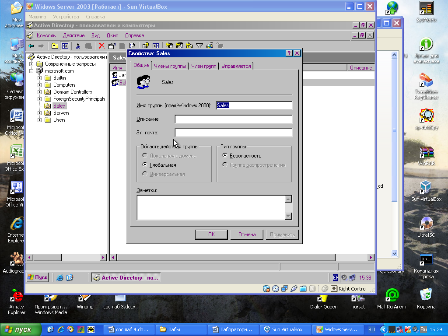Select the Глобальная group scope radio button
The width and height of the screenshot is (448, 336).
click(x=144, y=164)
